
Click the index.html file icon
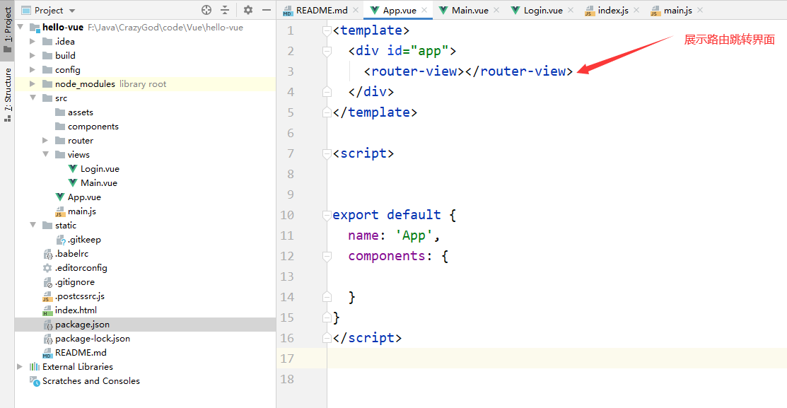[47, 310]
